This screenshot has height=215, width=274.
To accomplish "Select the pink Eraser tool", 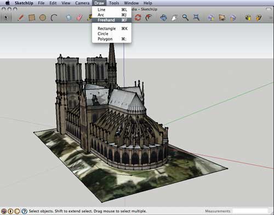I will tap(79, 18).
